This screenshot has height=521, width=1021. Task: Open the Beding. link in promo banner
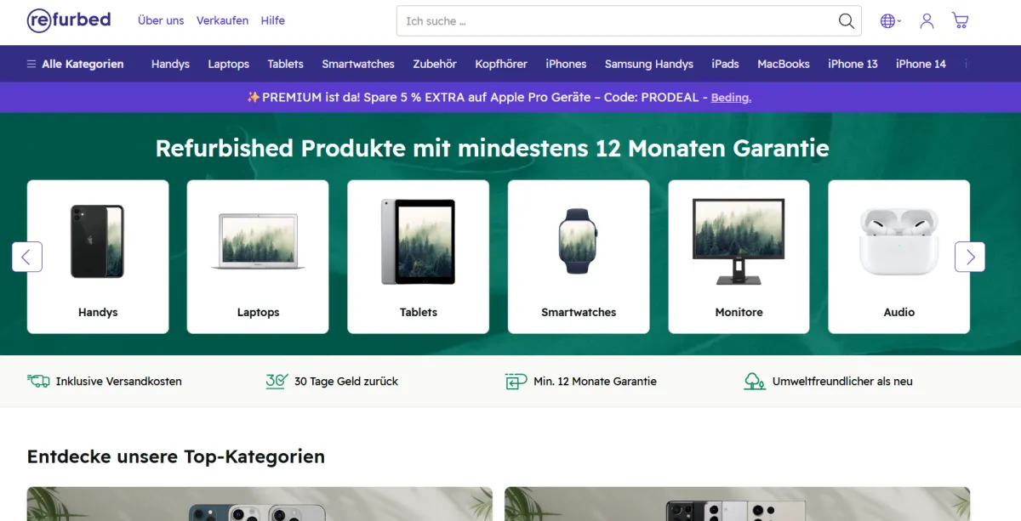(x=731, y=98)
